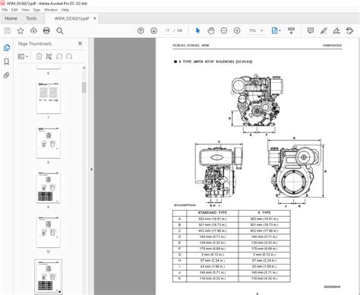This screenshot has width=360, height=295.
Task: Add a comment with sticky note icon
Action: (x=311, y=30)
